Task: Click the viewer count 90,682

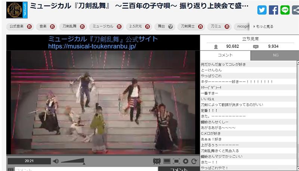Action: 232,46
